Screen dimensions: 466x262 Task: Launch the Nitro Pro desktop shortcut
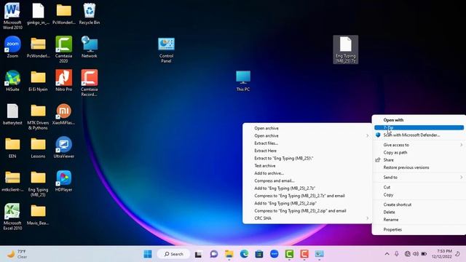pyautogui.click(x=63, y=81)
